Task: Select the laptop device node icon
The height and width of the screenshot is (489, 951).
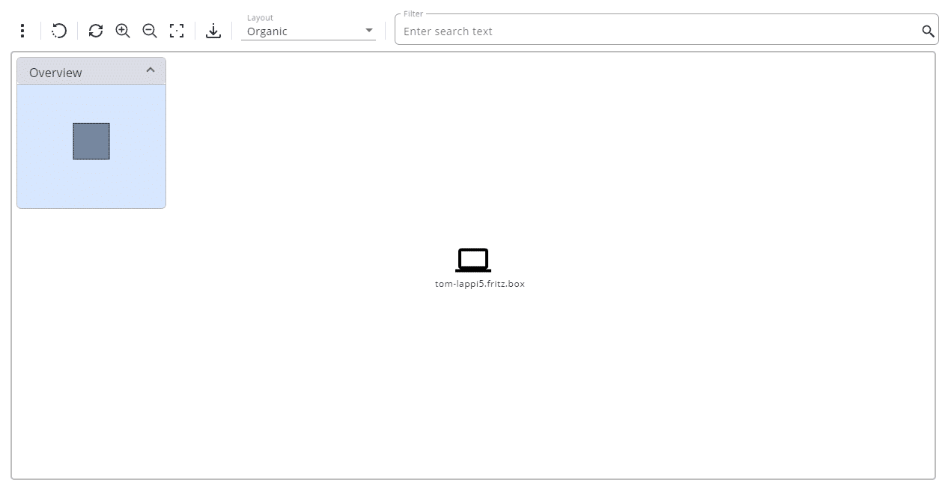Action: click(473, 260)
